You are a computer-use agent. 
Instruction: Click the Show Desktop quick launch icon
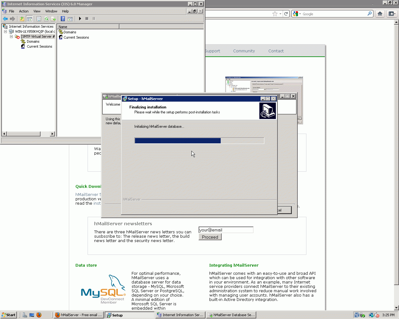[x=32, y=315]
